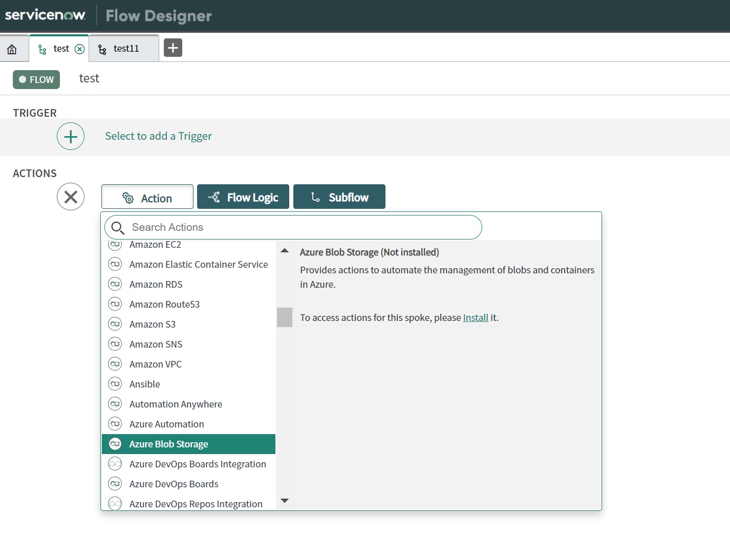This screenshot has height=538, width=730.
Task: Click icon beside Amazon RDS
Action: tap(115, 284)
